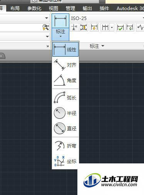The image size is (144, 195).
Task: Open the 布局 ribbon tab
Action: pos(15,8)
